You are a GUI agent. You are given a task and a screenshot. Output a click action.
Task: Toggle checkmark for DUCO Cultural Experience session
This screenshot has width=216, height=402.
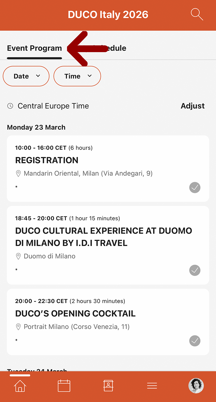pos(195,270)
